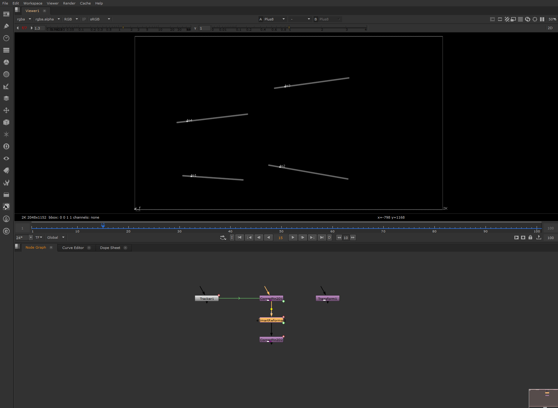Switch to the Curve Editor tab

click(73, 247)
